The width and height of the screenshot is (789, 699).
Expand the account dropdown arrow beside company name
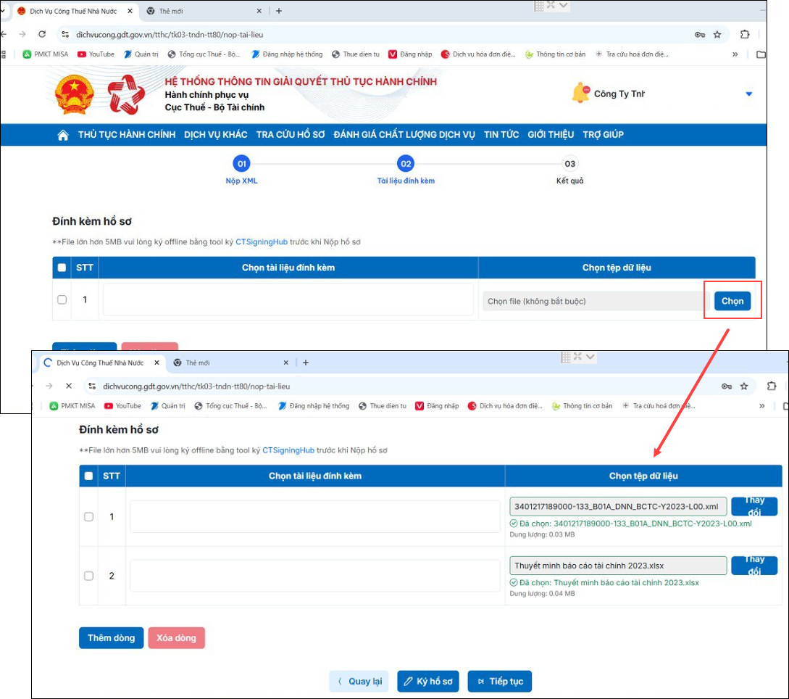[749, 94]
